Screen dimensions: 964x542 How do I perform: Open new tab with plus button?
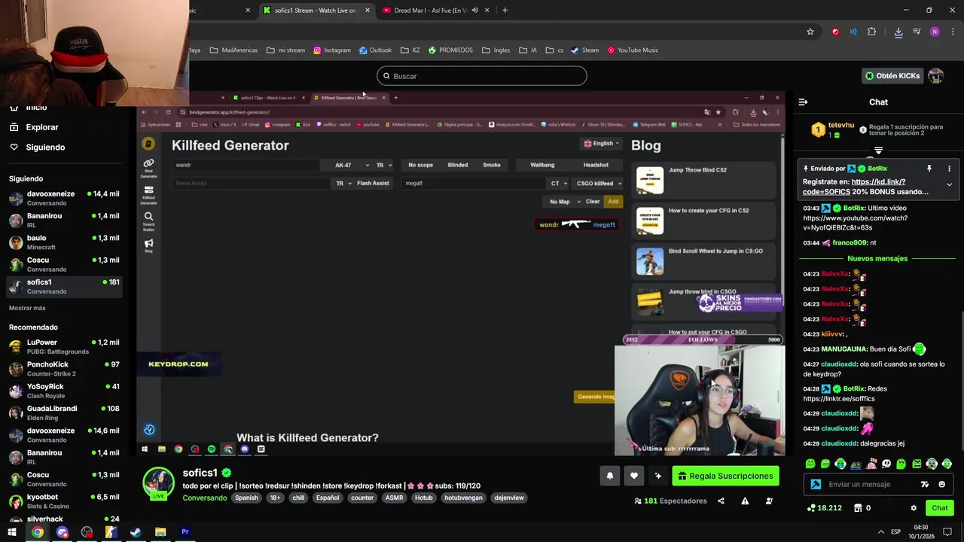505,11
